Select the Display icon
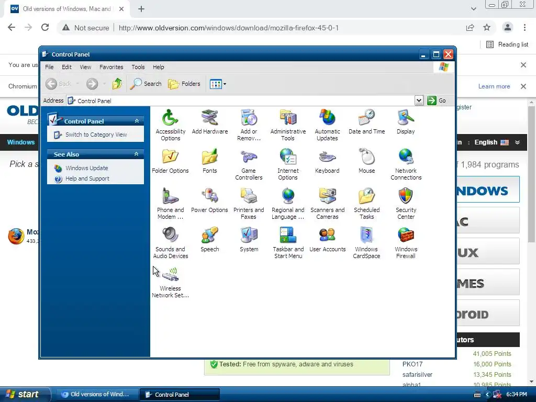The height and width of the screenshot is (402, 536). pyautogui.click(x=406, y=121)
